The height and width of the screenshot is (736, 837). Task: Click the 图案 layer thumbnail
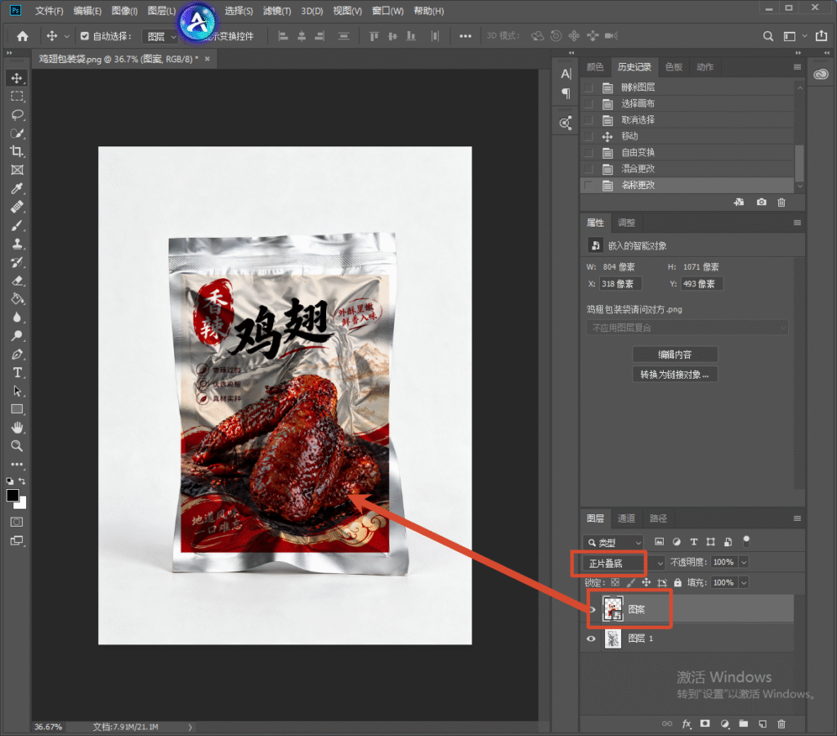pos(613,609)
